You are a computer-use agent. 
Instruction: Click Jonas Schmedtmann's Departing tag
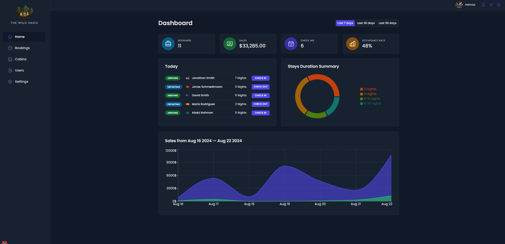coord(174,87)
